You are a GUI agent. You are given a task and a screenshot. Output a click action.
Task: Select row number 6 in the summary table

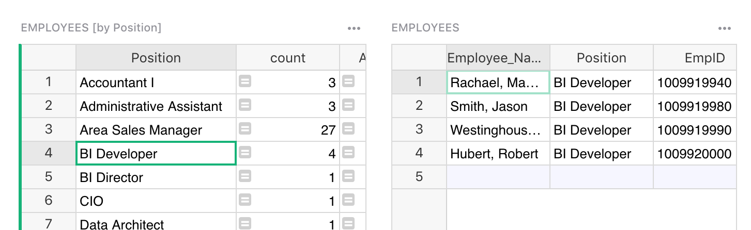coord(49,201)
